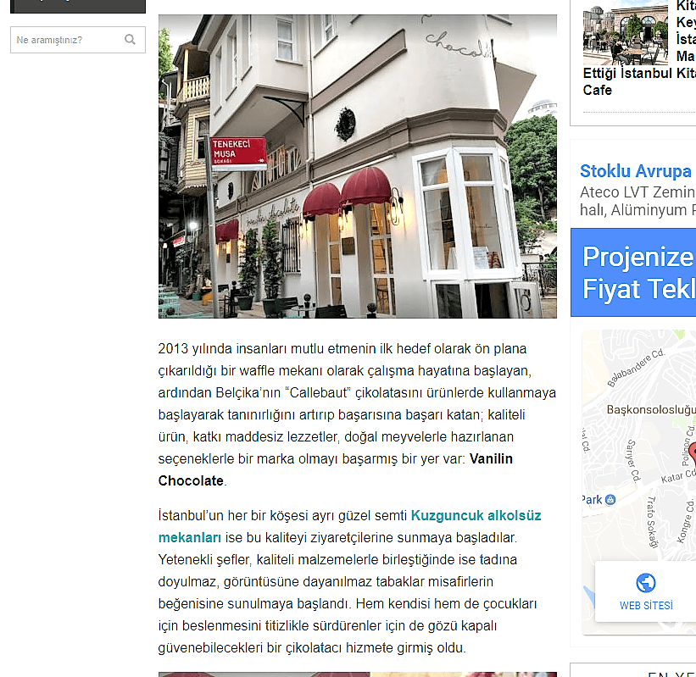Screen dimensions: 696x677
Task: Open the "Stoklu Avrupa" ad headline
Action: [x=636, y=170]
